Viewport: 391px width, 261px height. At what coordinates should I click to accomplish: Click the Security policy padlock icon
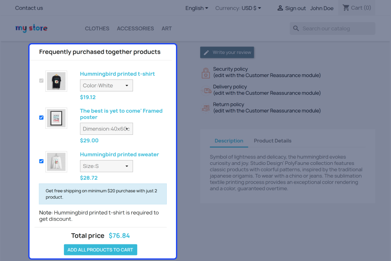click(206, 73)
